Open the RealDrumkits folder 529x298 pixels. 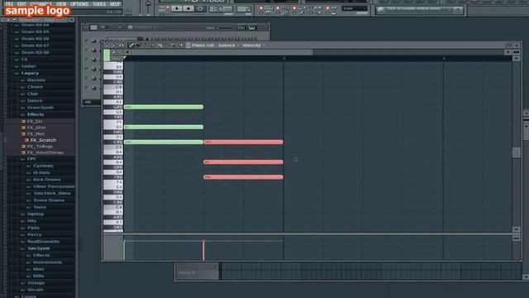pos(43,242)
